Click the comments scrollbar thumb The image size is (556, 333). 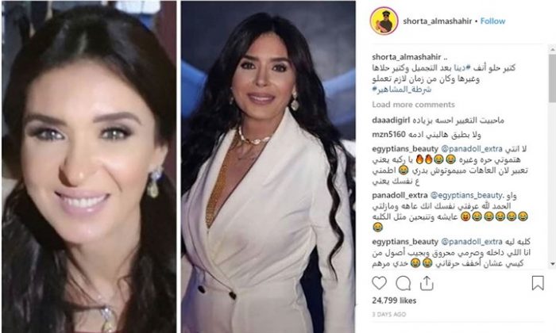553,78
